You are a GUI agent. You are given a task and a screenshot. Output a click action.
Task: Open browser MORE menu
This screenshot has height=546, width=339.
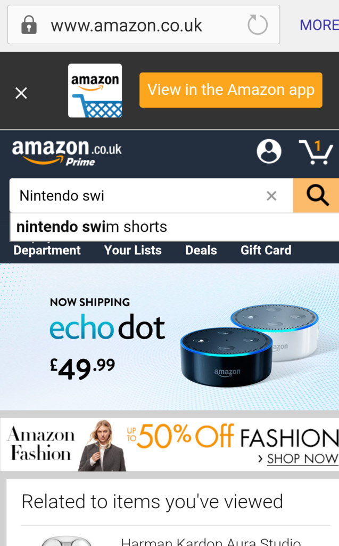click(319, 25)
